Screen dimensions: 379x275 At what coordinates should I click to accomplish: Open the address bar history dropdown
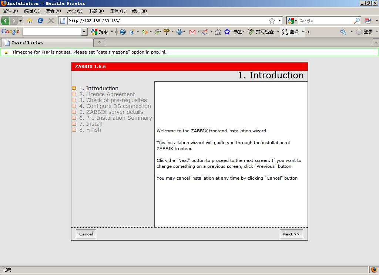(x=280, y=21)
